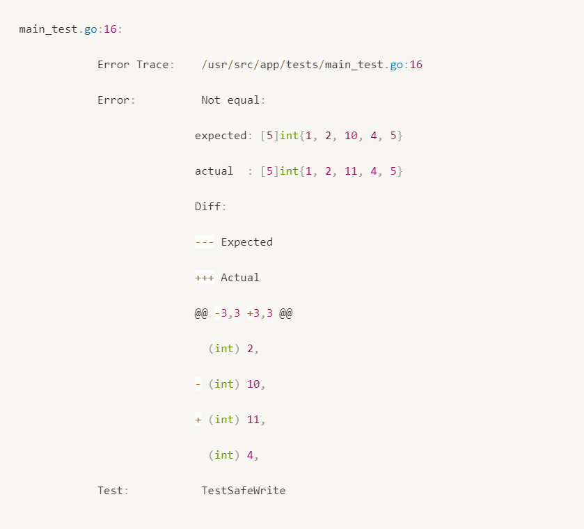
Task: Click the TestSafeWrite test name
Action: (244, 491)
